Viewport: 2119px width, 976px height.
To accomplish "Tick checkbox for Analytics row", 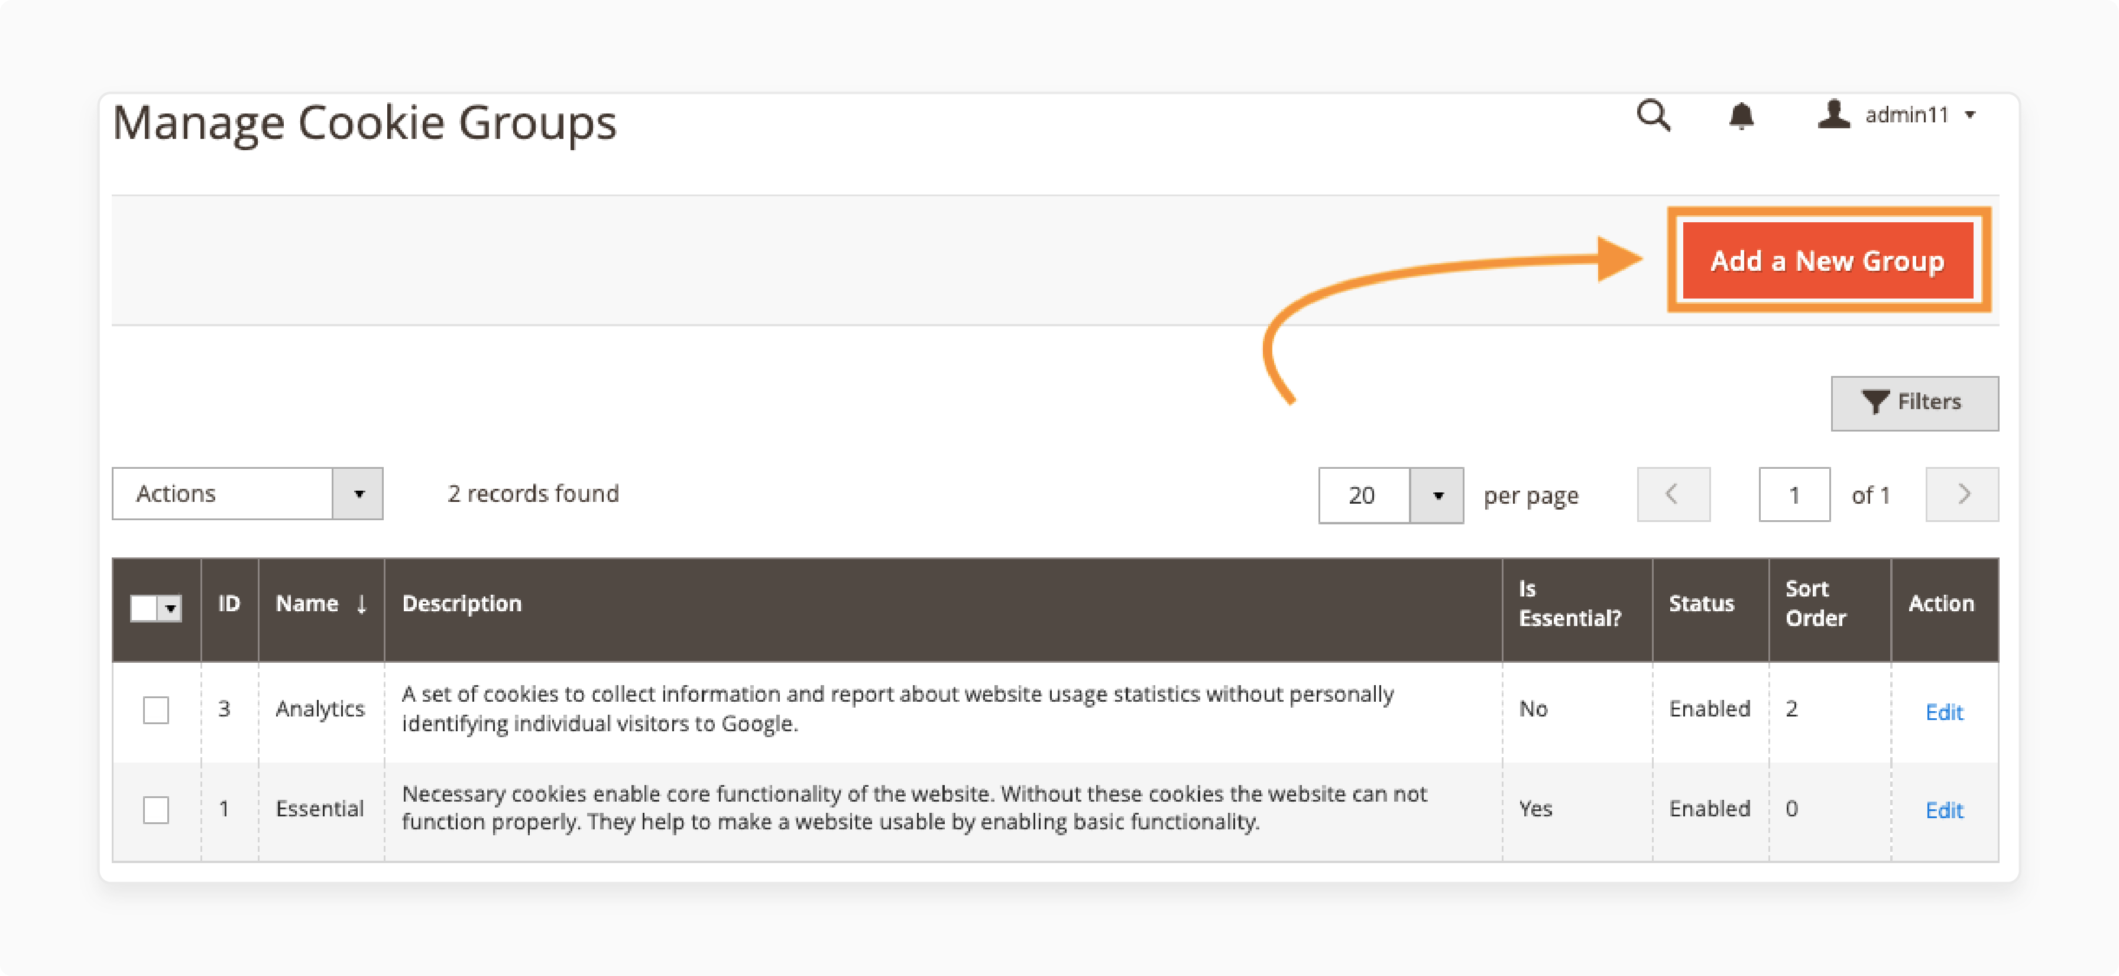I will point(155,709).
